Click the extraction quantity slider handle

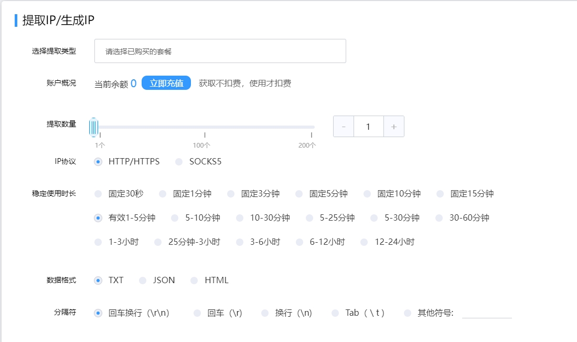tap(93, 127)
